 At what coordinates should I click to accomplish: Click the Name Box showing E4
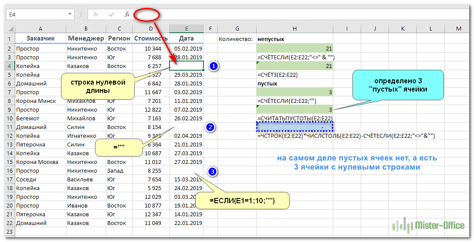[x=37, y=14]
